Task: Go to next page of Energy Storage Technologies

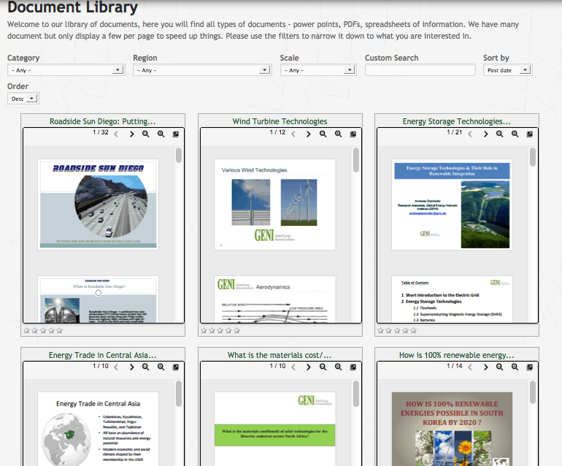Action: [485, 134]
